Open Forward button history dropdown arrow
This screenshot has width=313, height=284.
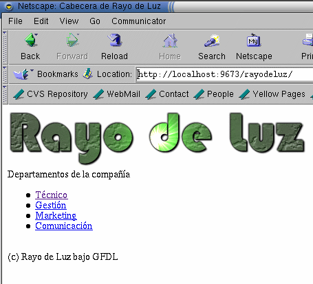click(x=78, y=34)
